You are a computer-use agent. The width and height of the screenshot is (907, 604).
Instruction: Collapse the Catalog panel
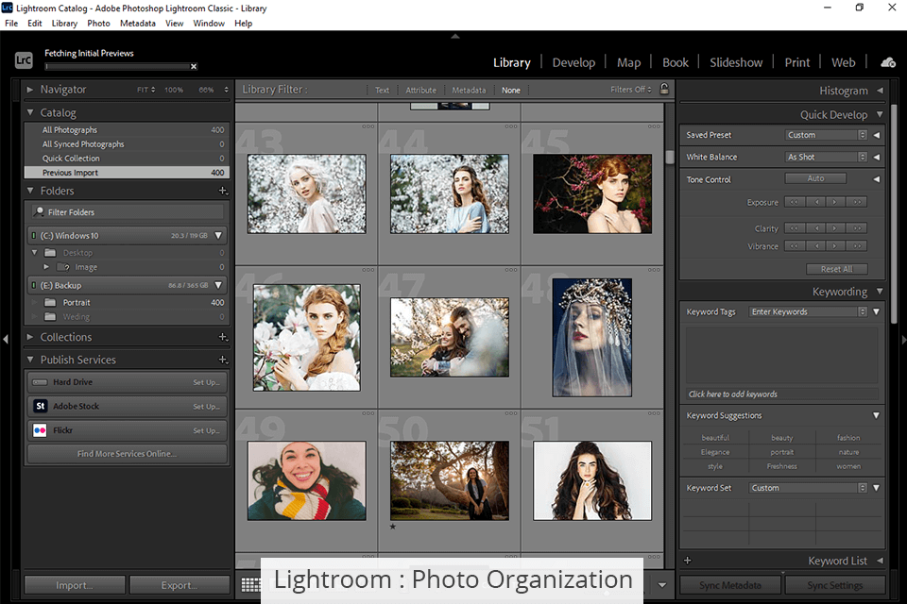coord(29,112)
